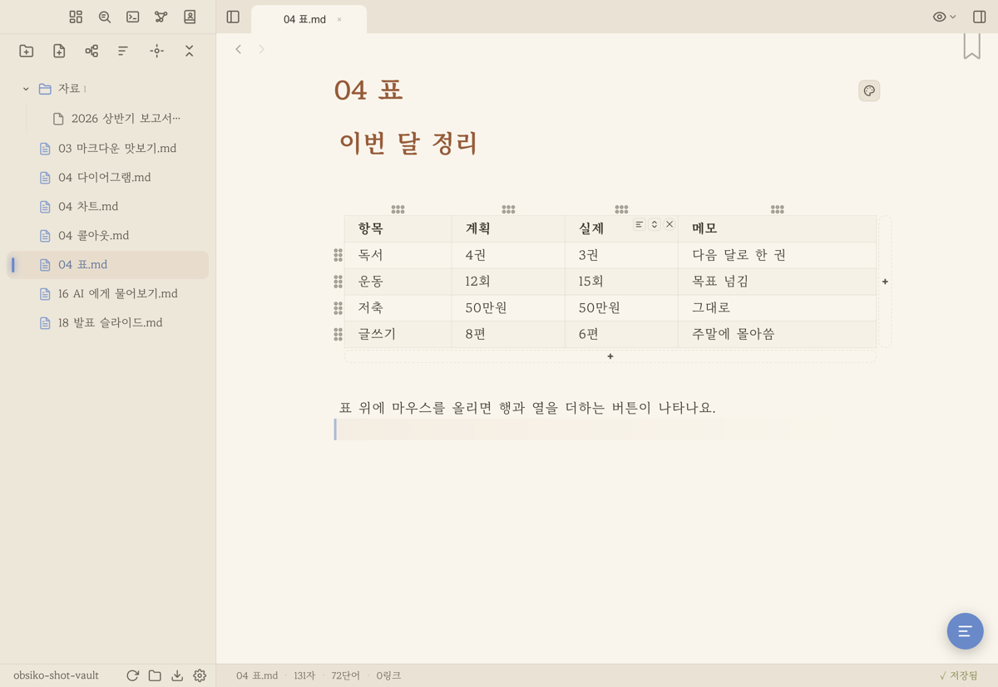This screenshot has width=998, height=687.
Task: Switch the obsiko-shot-vault vault
Action: tap(56, 675)
